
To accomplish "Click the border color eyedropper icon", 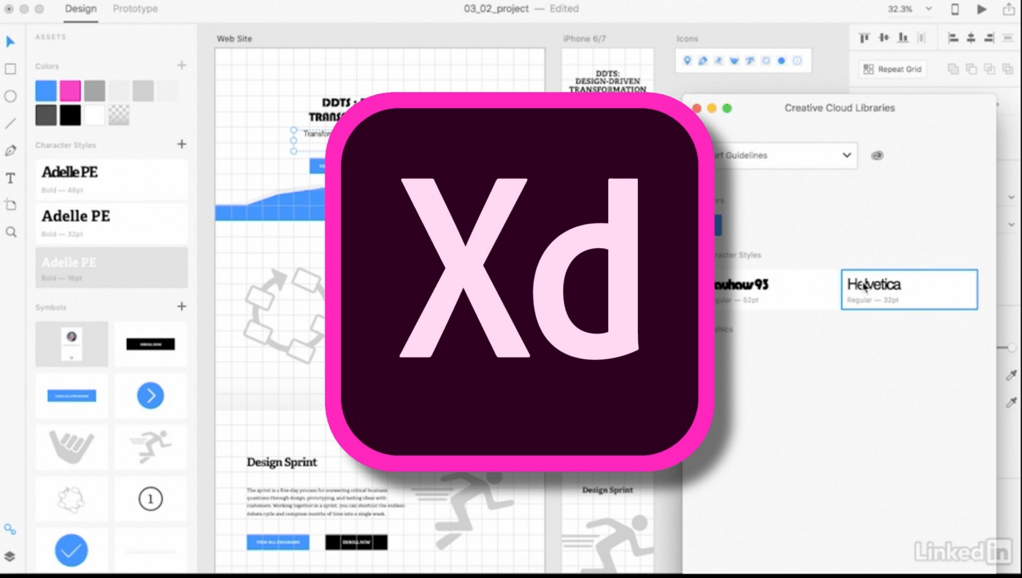I will pos(1012,402).
